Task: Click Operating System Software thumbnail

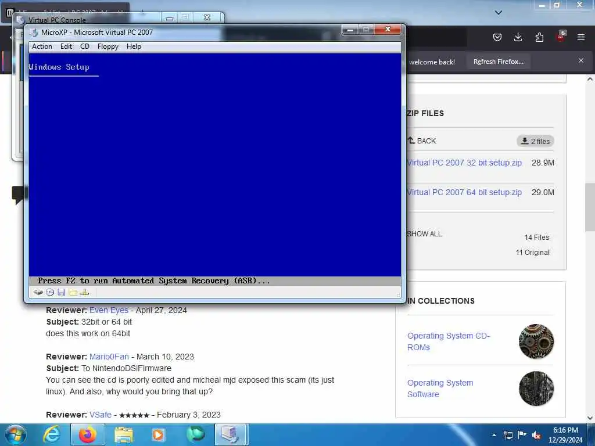Action: pos(536,389)
